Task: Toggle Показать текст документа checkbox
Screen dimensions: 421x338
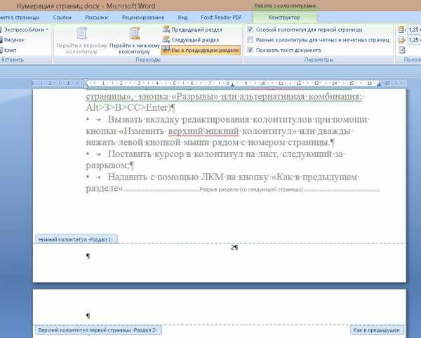Action: pos(250,50)
